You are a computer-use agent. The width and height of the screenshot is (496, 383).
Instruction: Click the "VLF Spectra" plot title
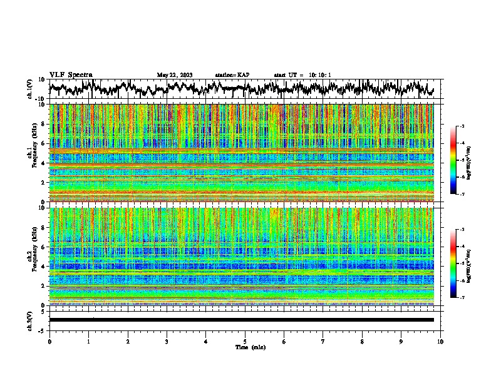tap(71, 74)
